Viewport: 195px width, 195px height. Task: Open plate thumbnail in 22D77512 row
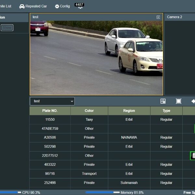tap(193, 155)
